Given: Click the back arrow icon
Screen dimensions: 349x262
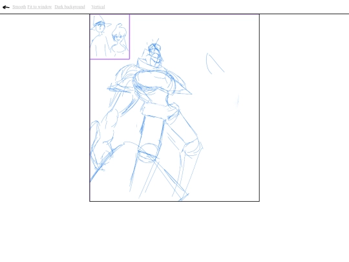Looking at the screenshot, I should click(x=6, y=7).
